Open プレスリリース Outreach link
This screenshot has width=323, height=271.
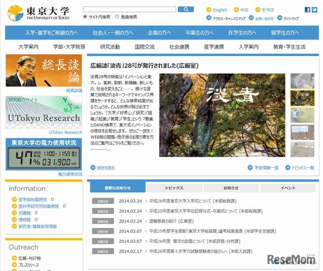29,265
